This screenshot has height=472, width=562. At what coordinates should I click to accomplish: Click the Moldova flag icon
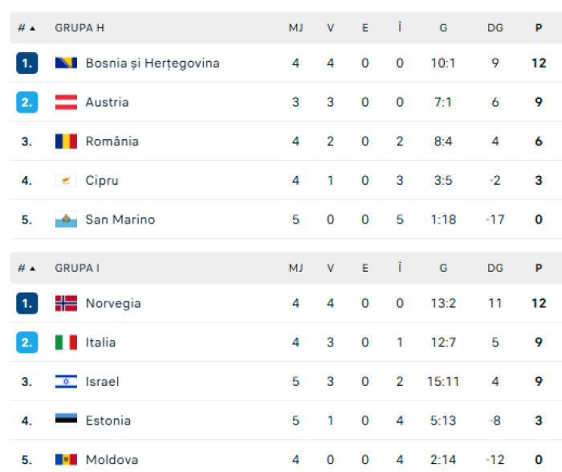coord(66,460)
